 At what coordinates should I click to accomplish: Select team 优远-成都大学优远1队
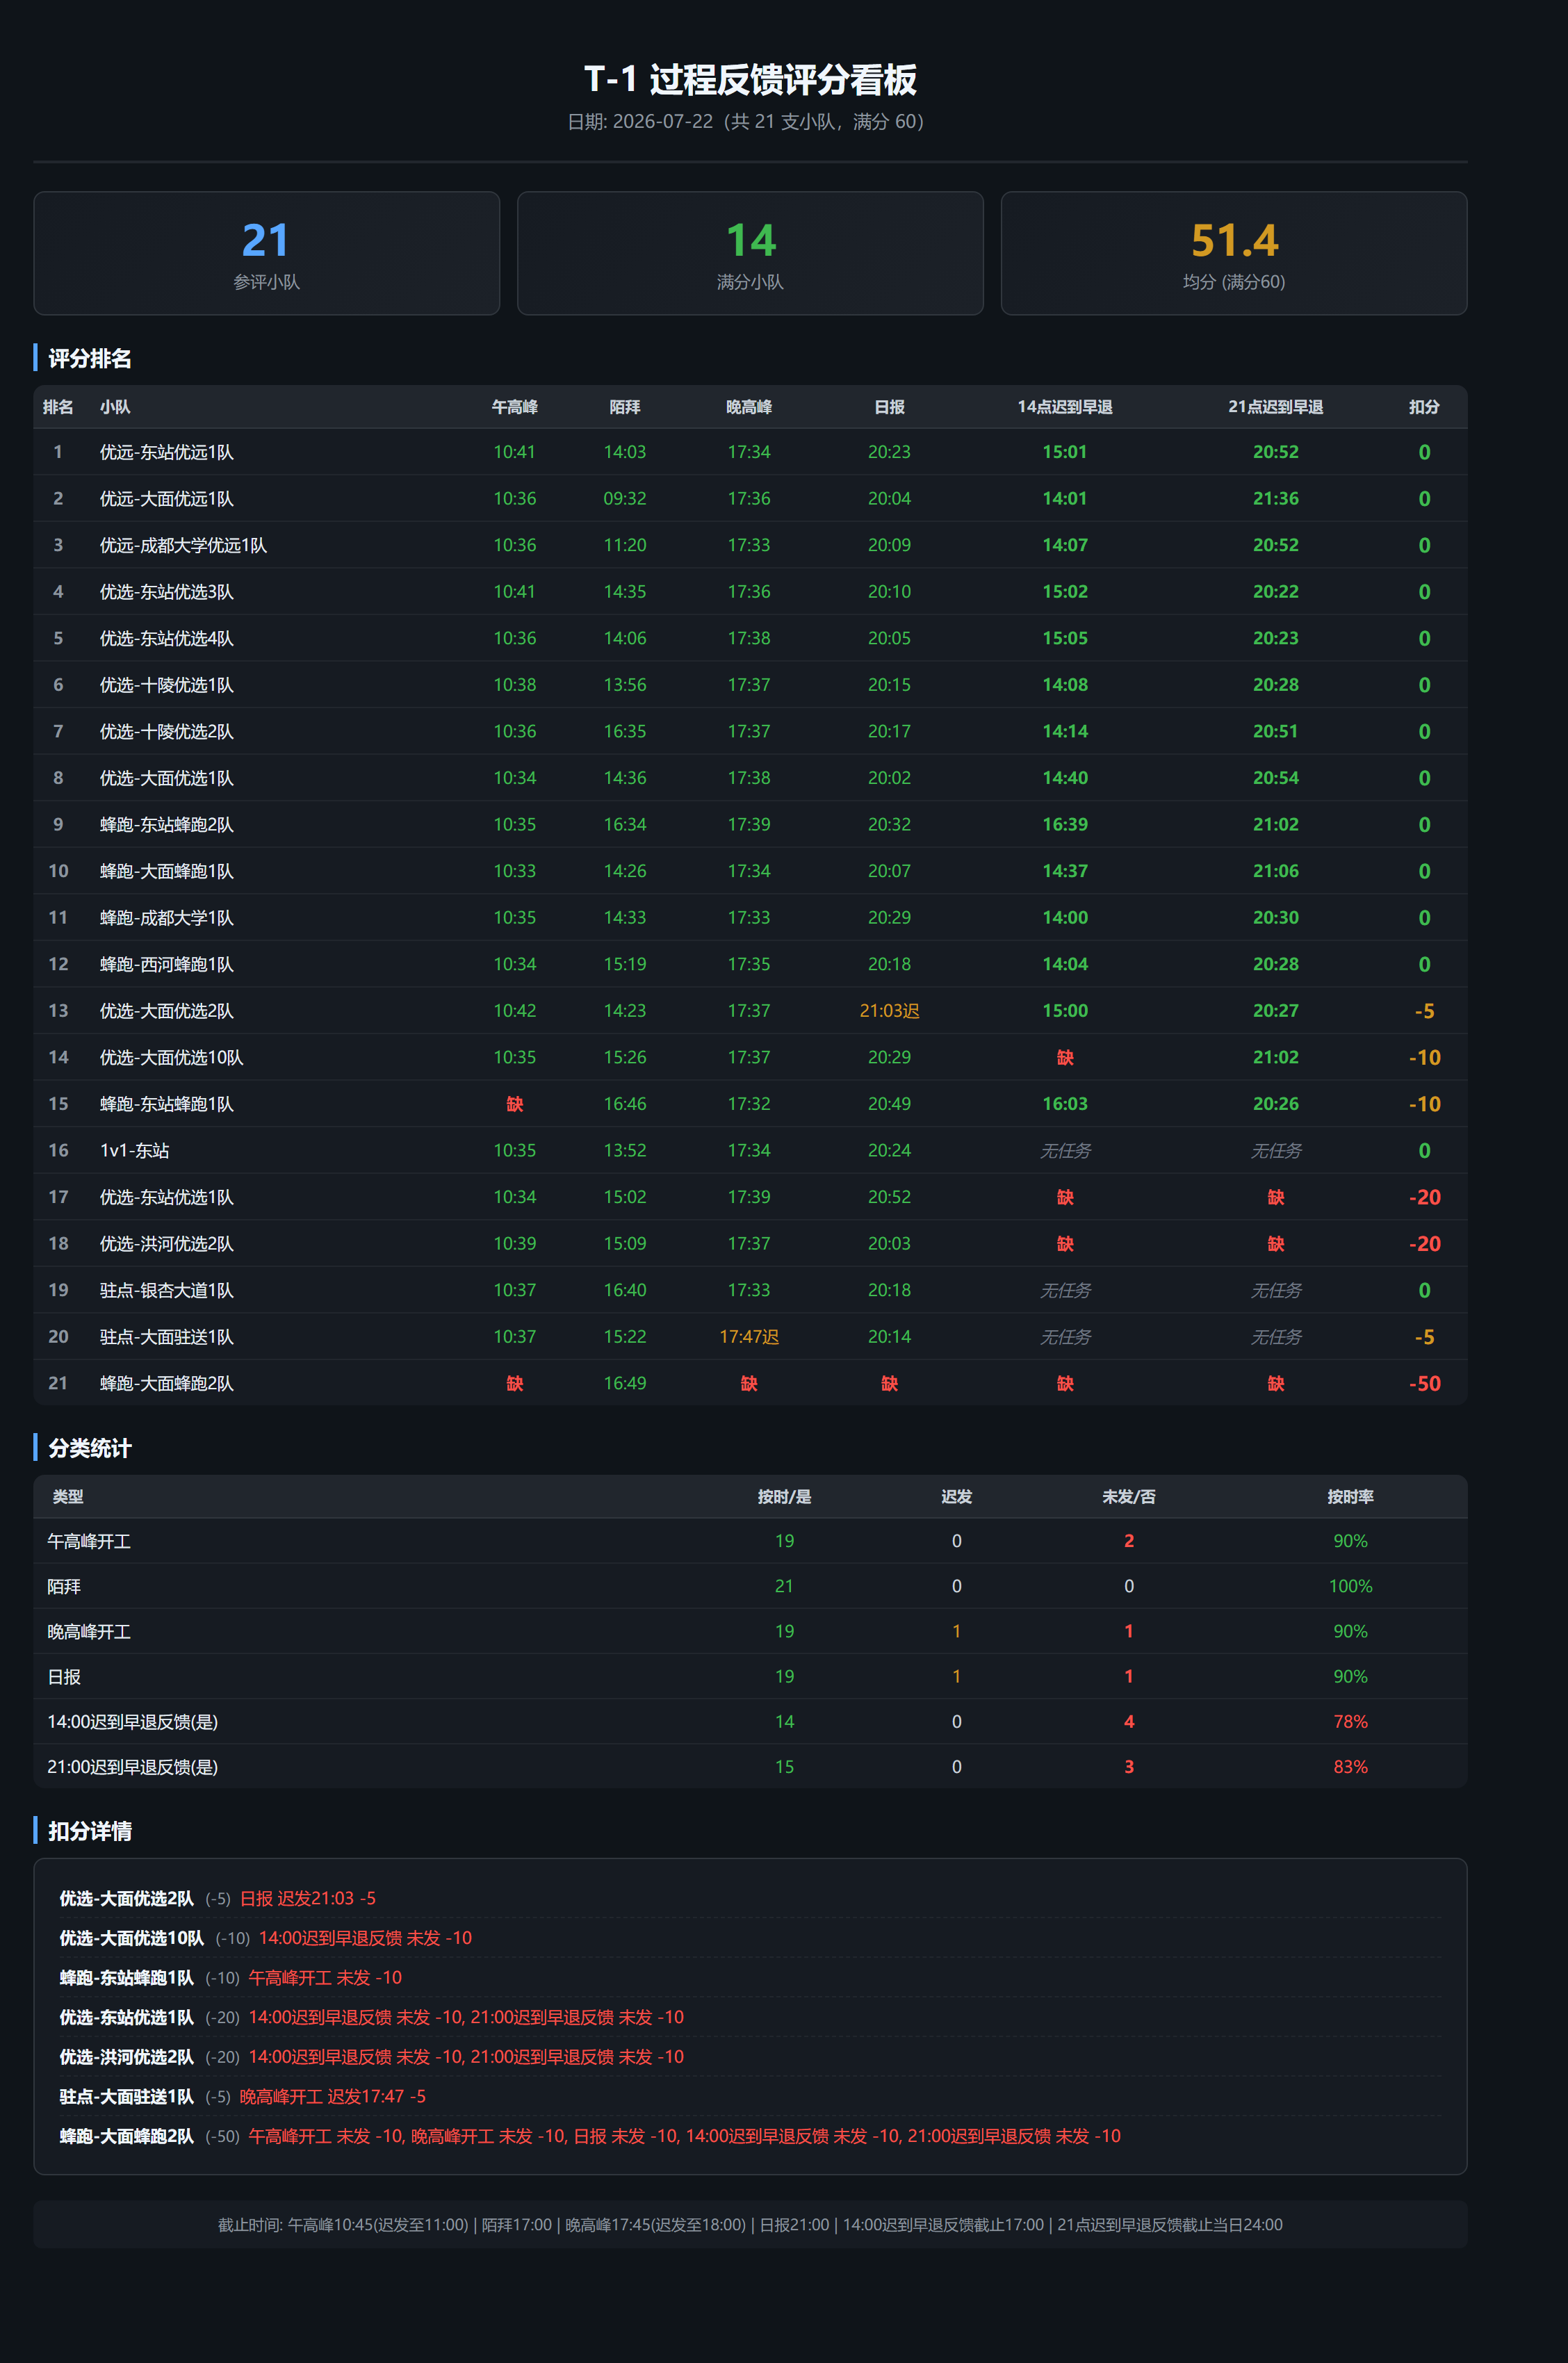pyautogui.click(x=183, y=545)
